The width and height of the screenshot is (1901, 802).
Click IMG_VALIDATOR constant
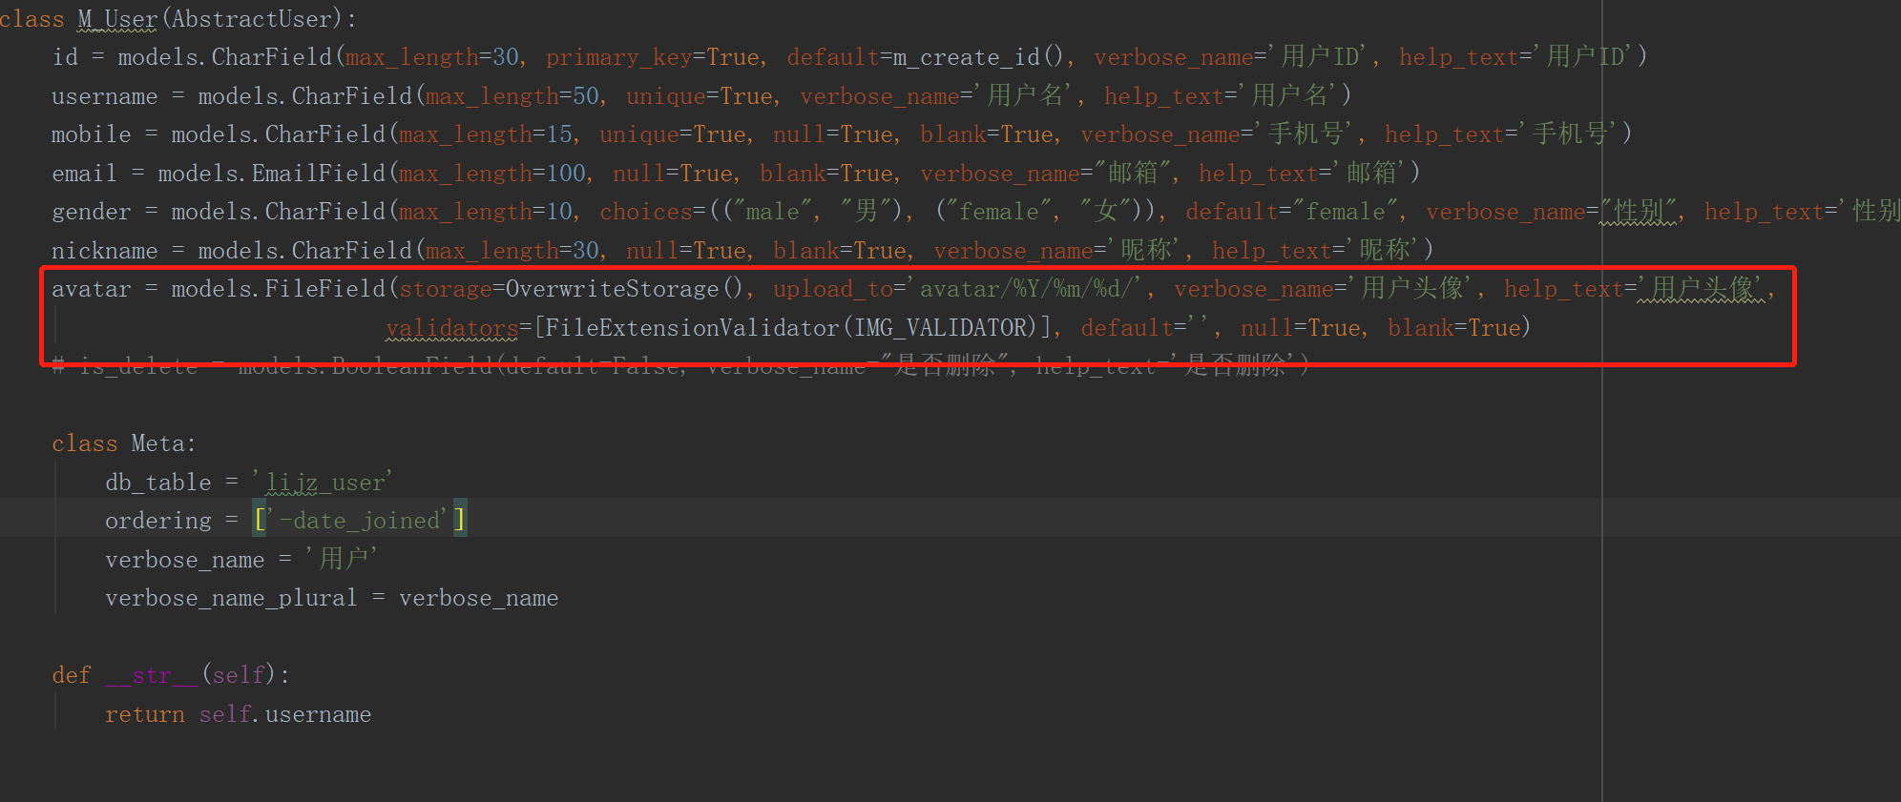(x=939, y=328)
